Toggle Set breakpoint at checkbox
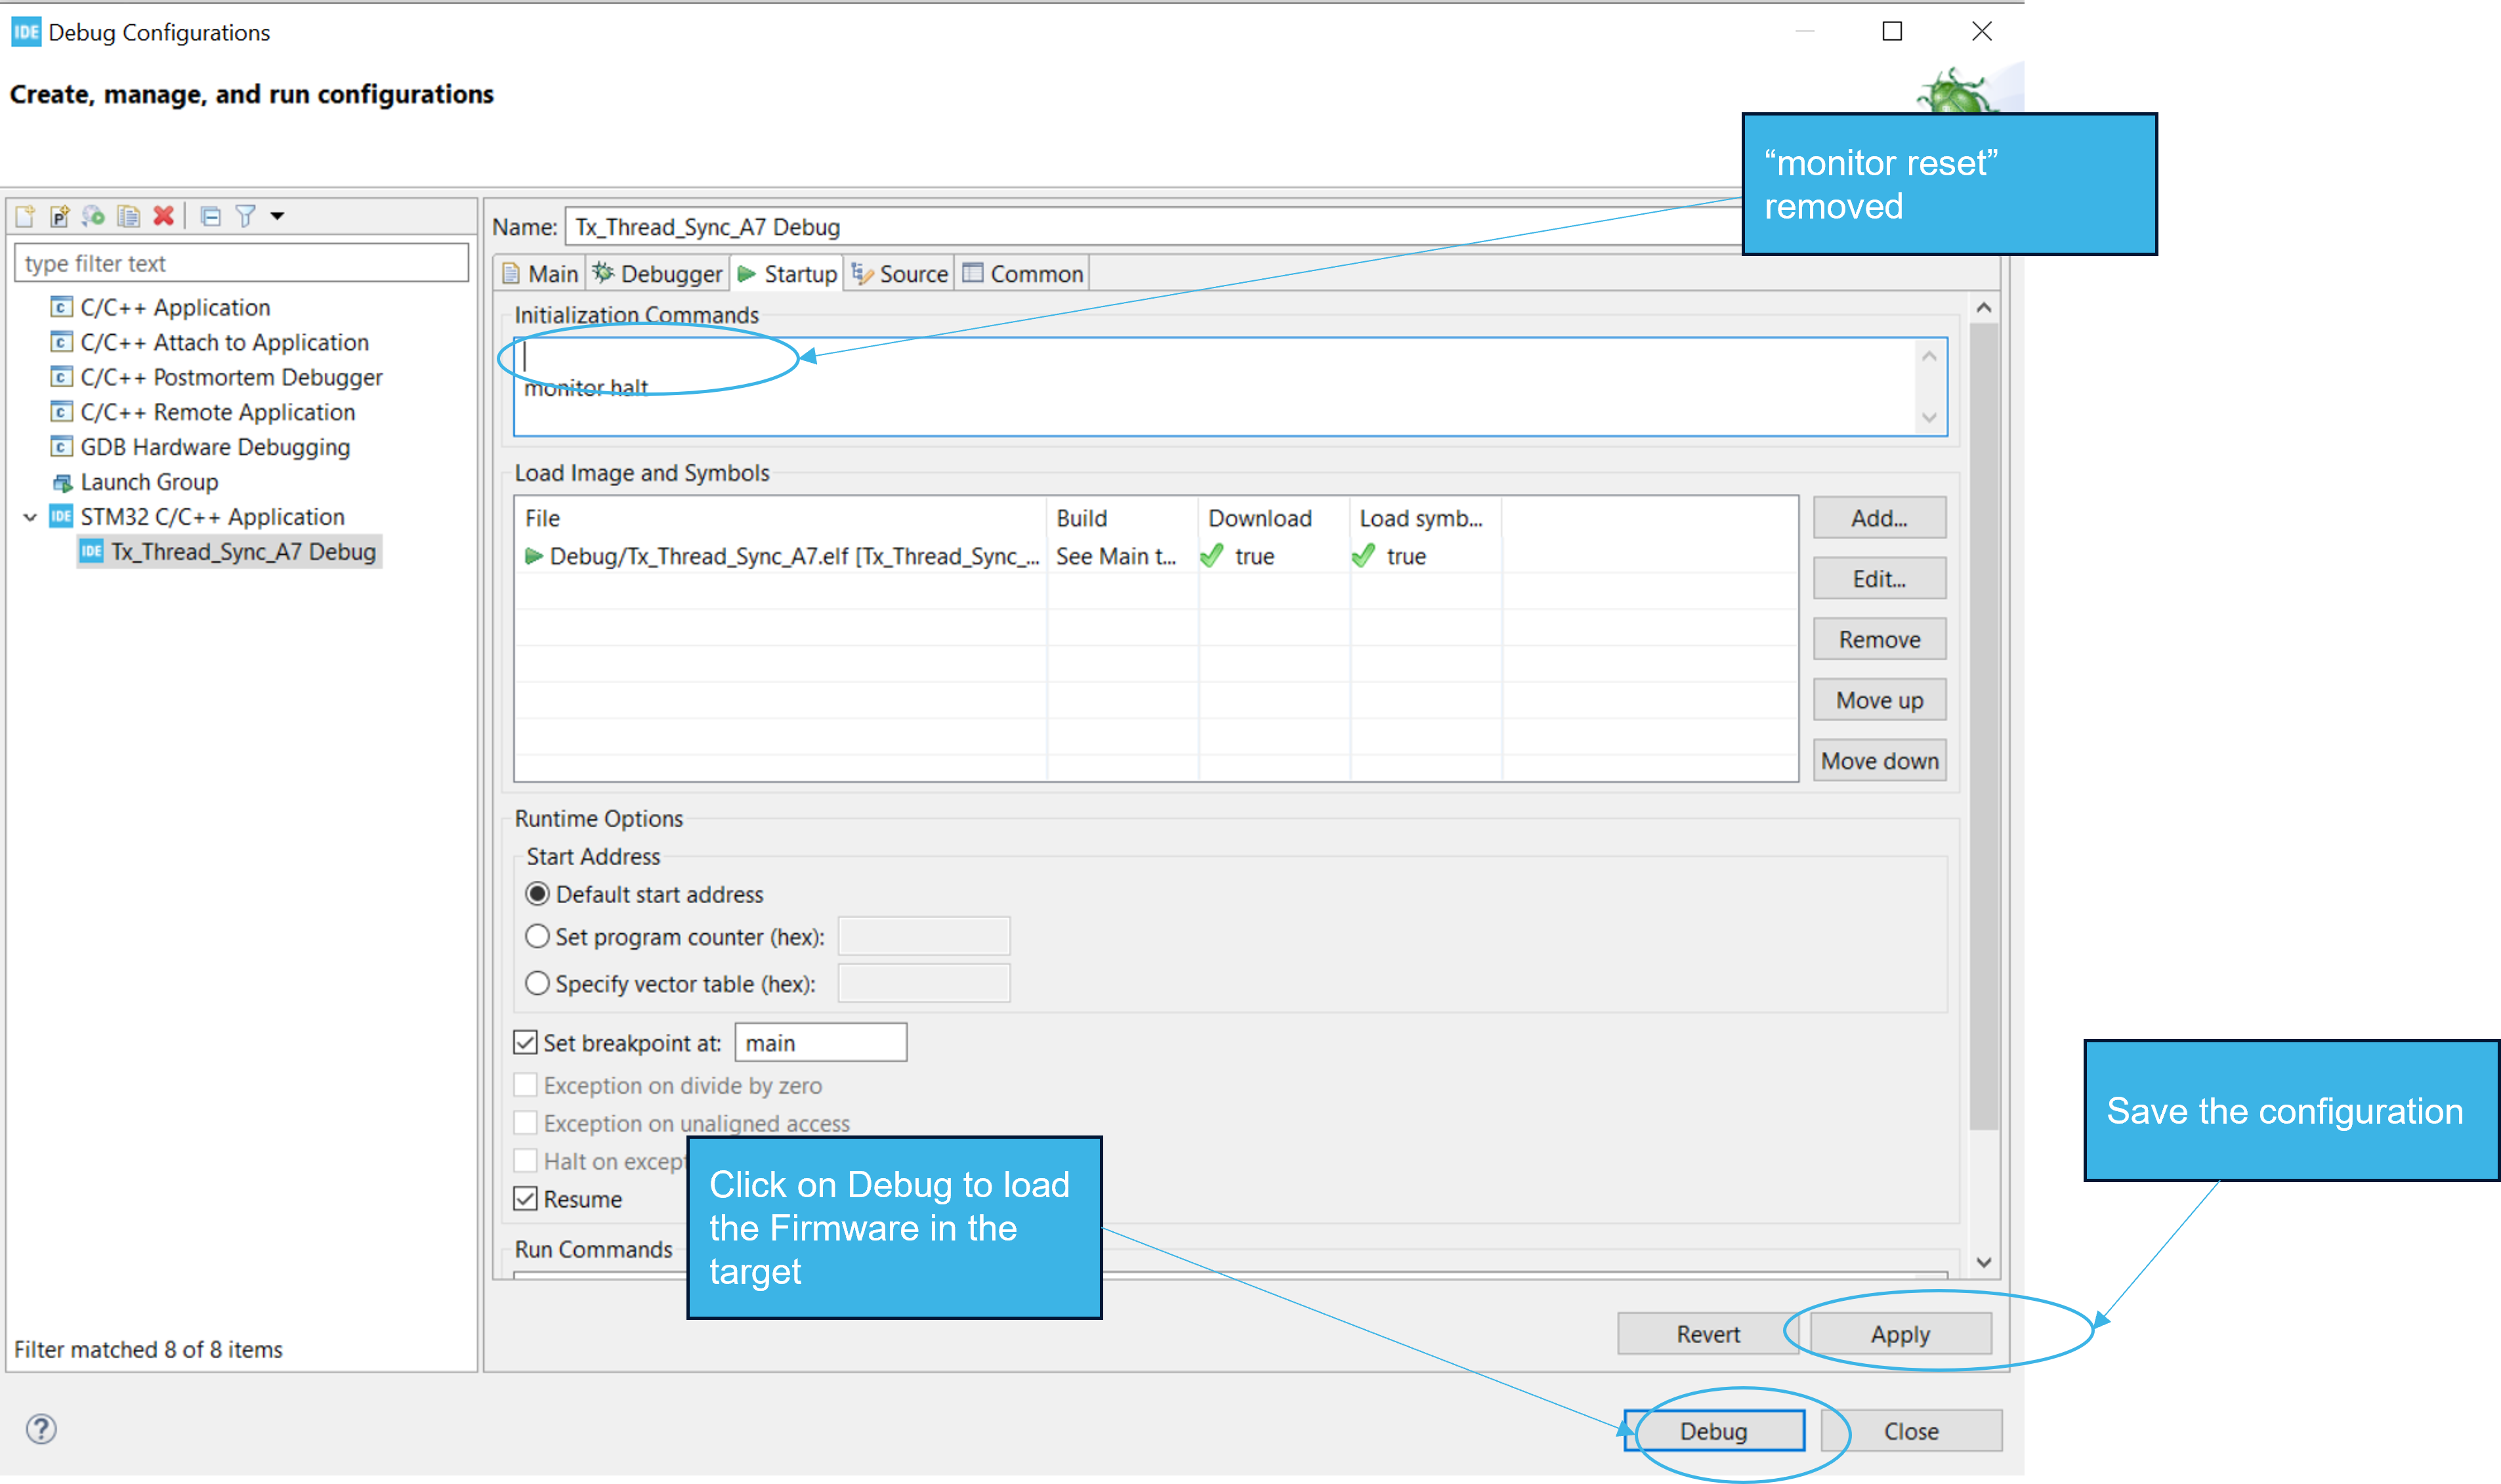Screen dimensions: 2501x1484 click(x=526, y=1043)
